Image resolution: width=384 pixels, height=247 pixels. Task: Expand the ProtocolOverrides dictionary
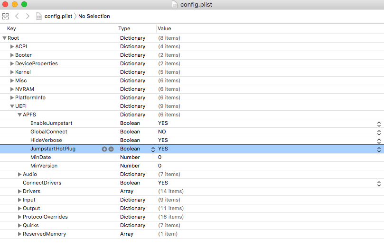coord(19,217)
